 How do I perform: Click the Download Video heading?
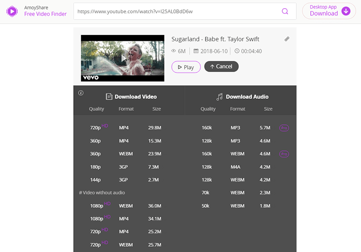point(136,97)
